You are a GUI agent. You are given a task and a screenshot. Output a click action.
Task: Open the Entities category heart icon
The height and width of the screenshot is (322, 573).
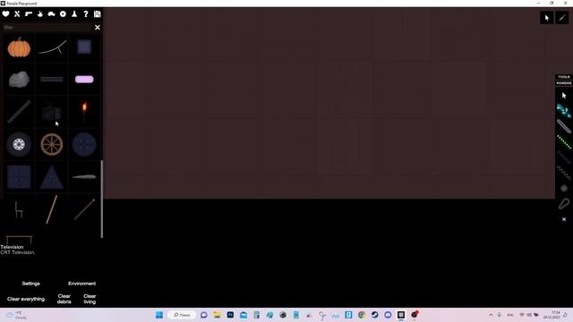point(5,14)
